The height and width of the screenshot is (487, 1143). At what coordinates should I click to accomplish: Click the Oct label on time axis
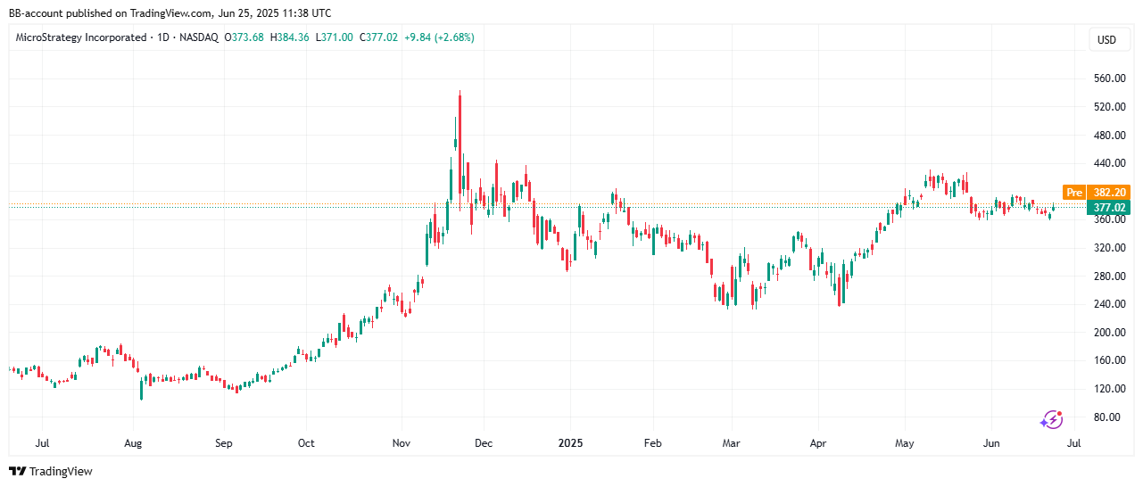coord(306,442)
